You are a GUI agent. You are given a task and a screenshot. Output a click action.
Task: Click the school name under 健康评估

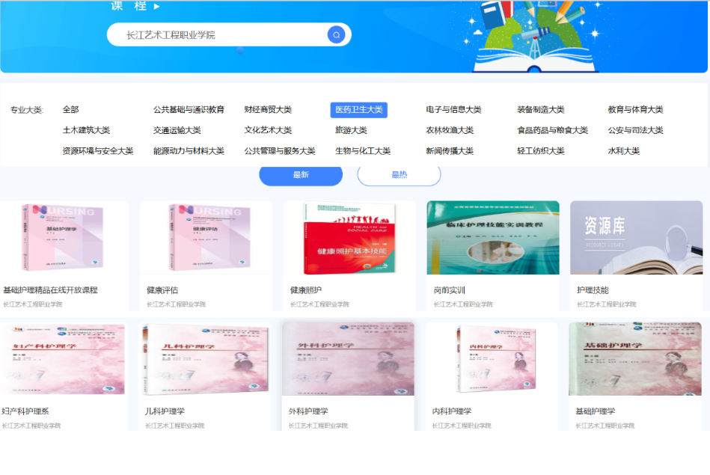click(176, 304)
